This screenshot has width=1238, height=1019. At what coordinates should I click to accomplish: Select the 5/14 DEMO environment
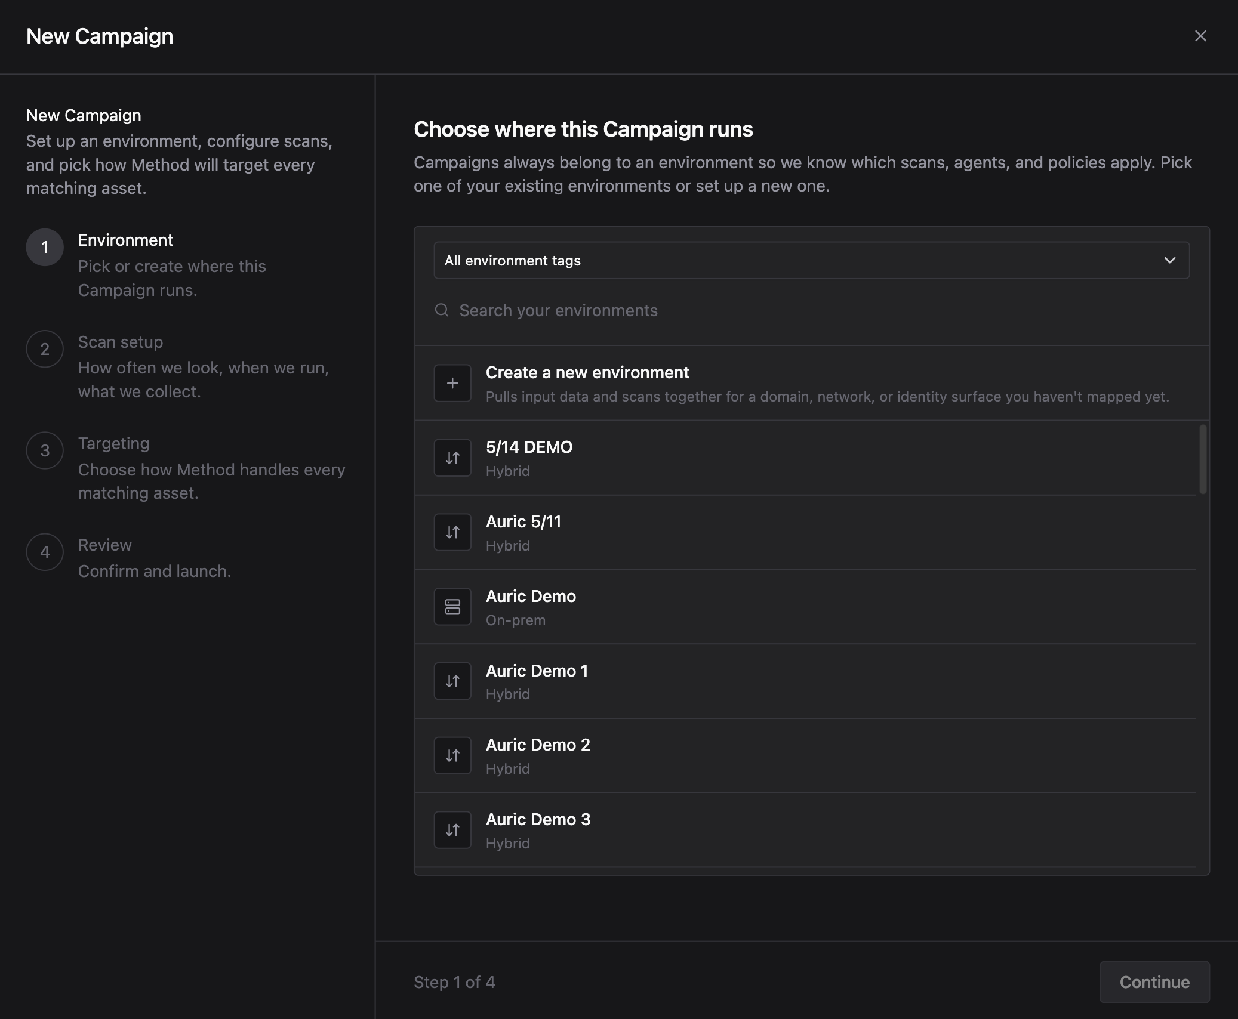[805, 458]
